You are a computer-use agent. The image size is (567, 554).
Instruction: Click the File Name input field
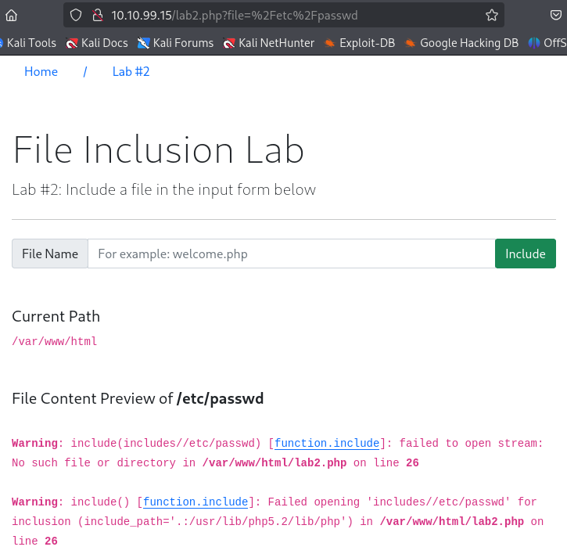pyautogui.click(x=292, y=254)
